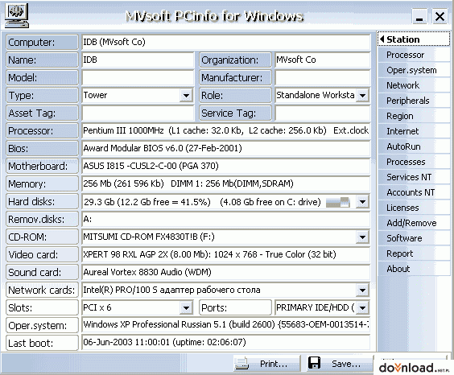Click the Oper.system label button in left column
The height and width of the screenshot is (375, 454).
[42, 326]
